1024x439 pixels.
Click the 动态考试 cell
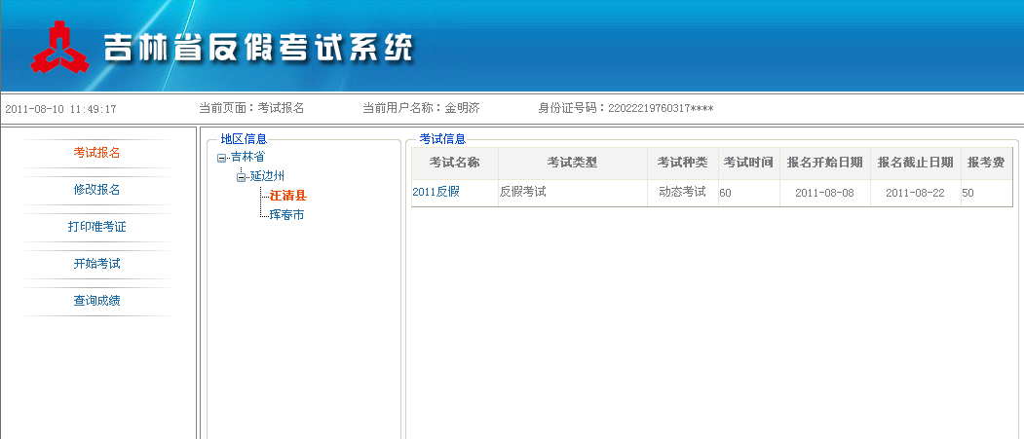pyautogui.click(x=683, y=193)
